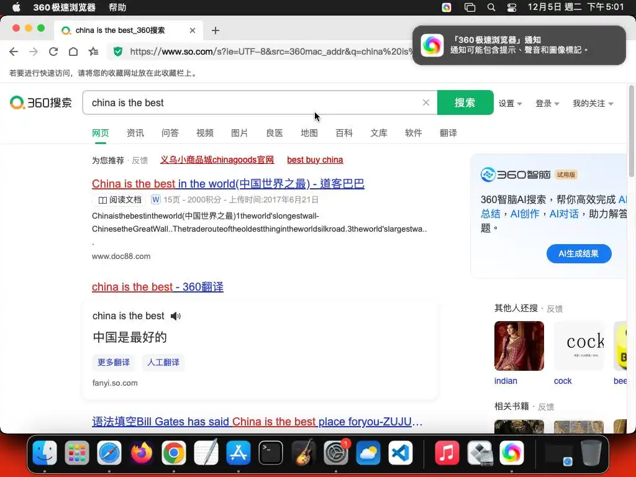
Task: Open GarageBand from the dock
Action: click(303, 453)
